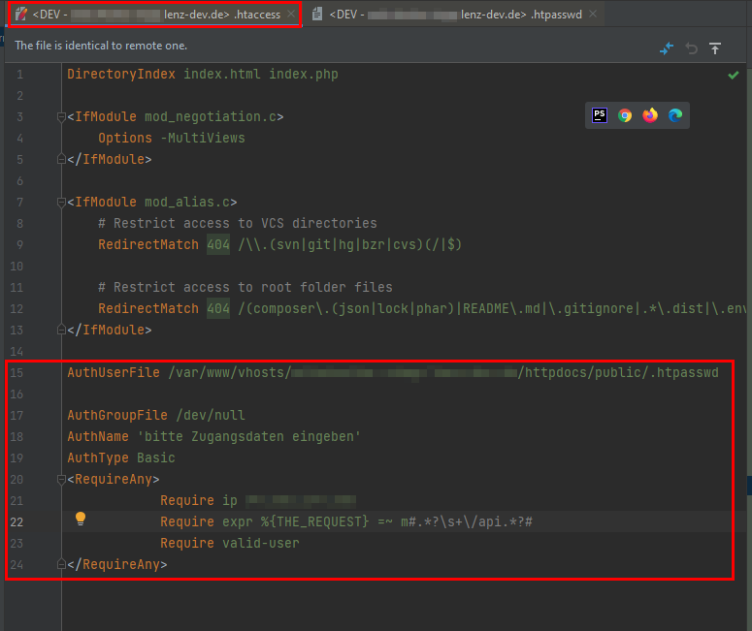Open preview in built-in PhpStorm browser
The image size is (752, 631).
(x=600, y=115)
